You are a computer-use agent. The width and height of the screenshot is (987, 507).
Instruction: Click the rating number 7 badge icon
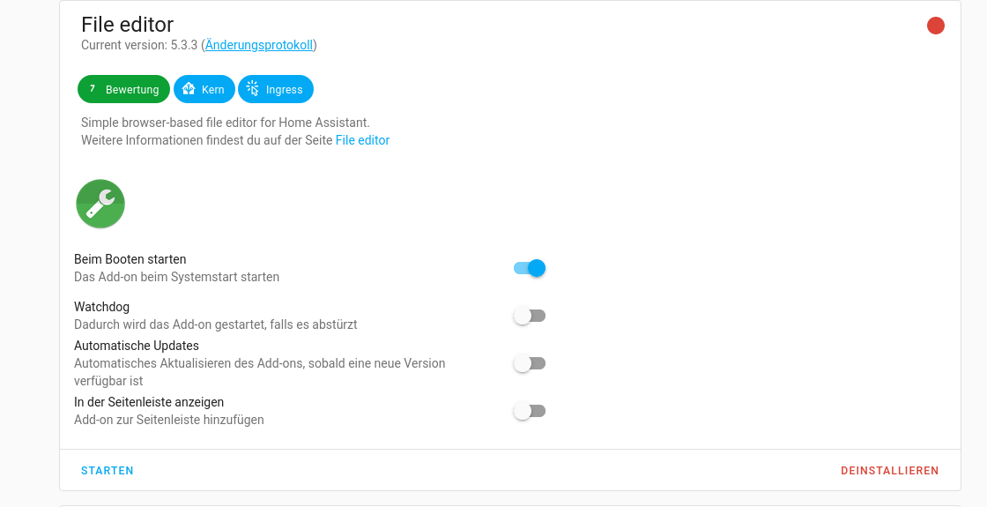(92, 89)
